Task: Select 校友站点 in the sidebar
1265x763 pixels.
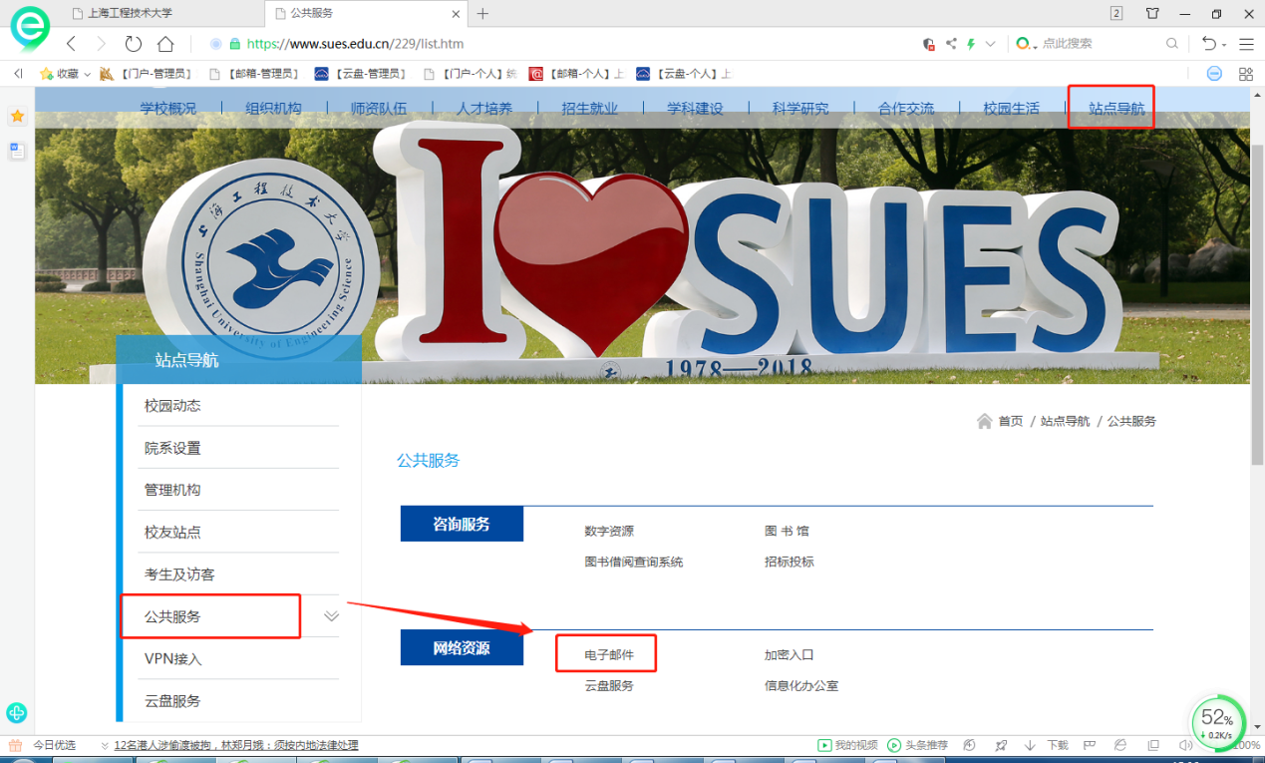Action: [172, 533]
